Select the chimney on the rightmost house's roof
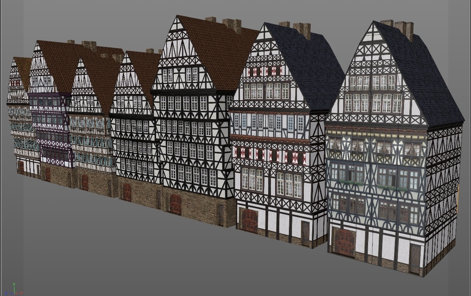471x296 pixels. 404,31
